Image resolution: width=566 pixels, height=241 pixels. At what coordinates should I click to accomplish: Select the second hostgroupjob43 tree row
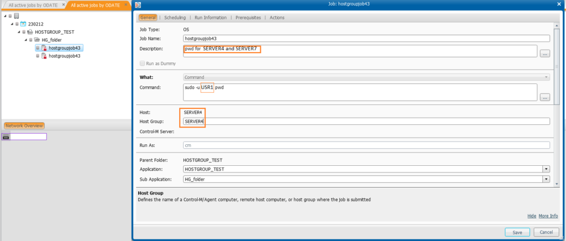tap(64, 56)
